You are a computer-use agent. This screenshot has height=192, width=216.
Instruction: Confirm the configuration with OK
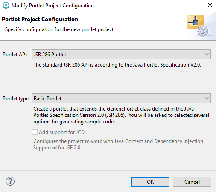coord(150,182)
